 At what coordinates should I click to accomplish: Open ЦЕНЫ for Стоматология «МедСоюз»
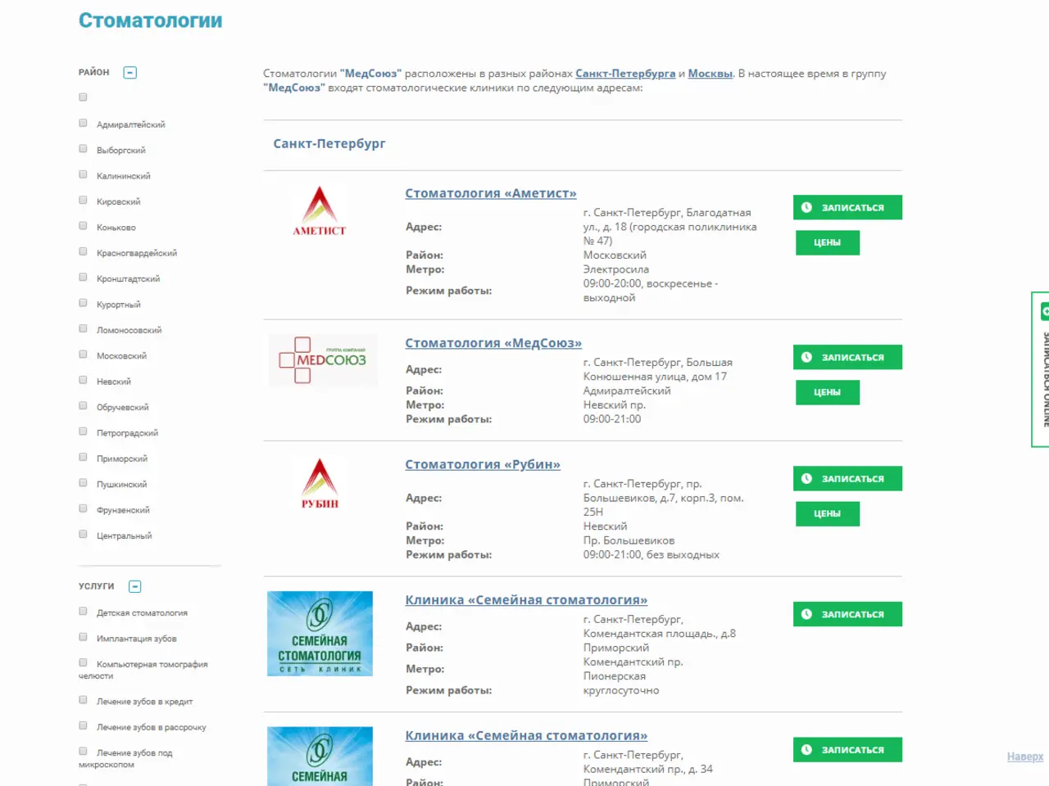click(x=828, y=392)
